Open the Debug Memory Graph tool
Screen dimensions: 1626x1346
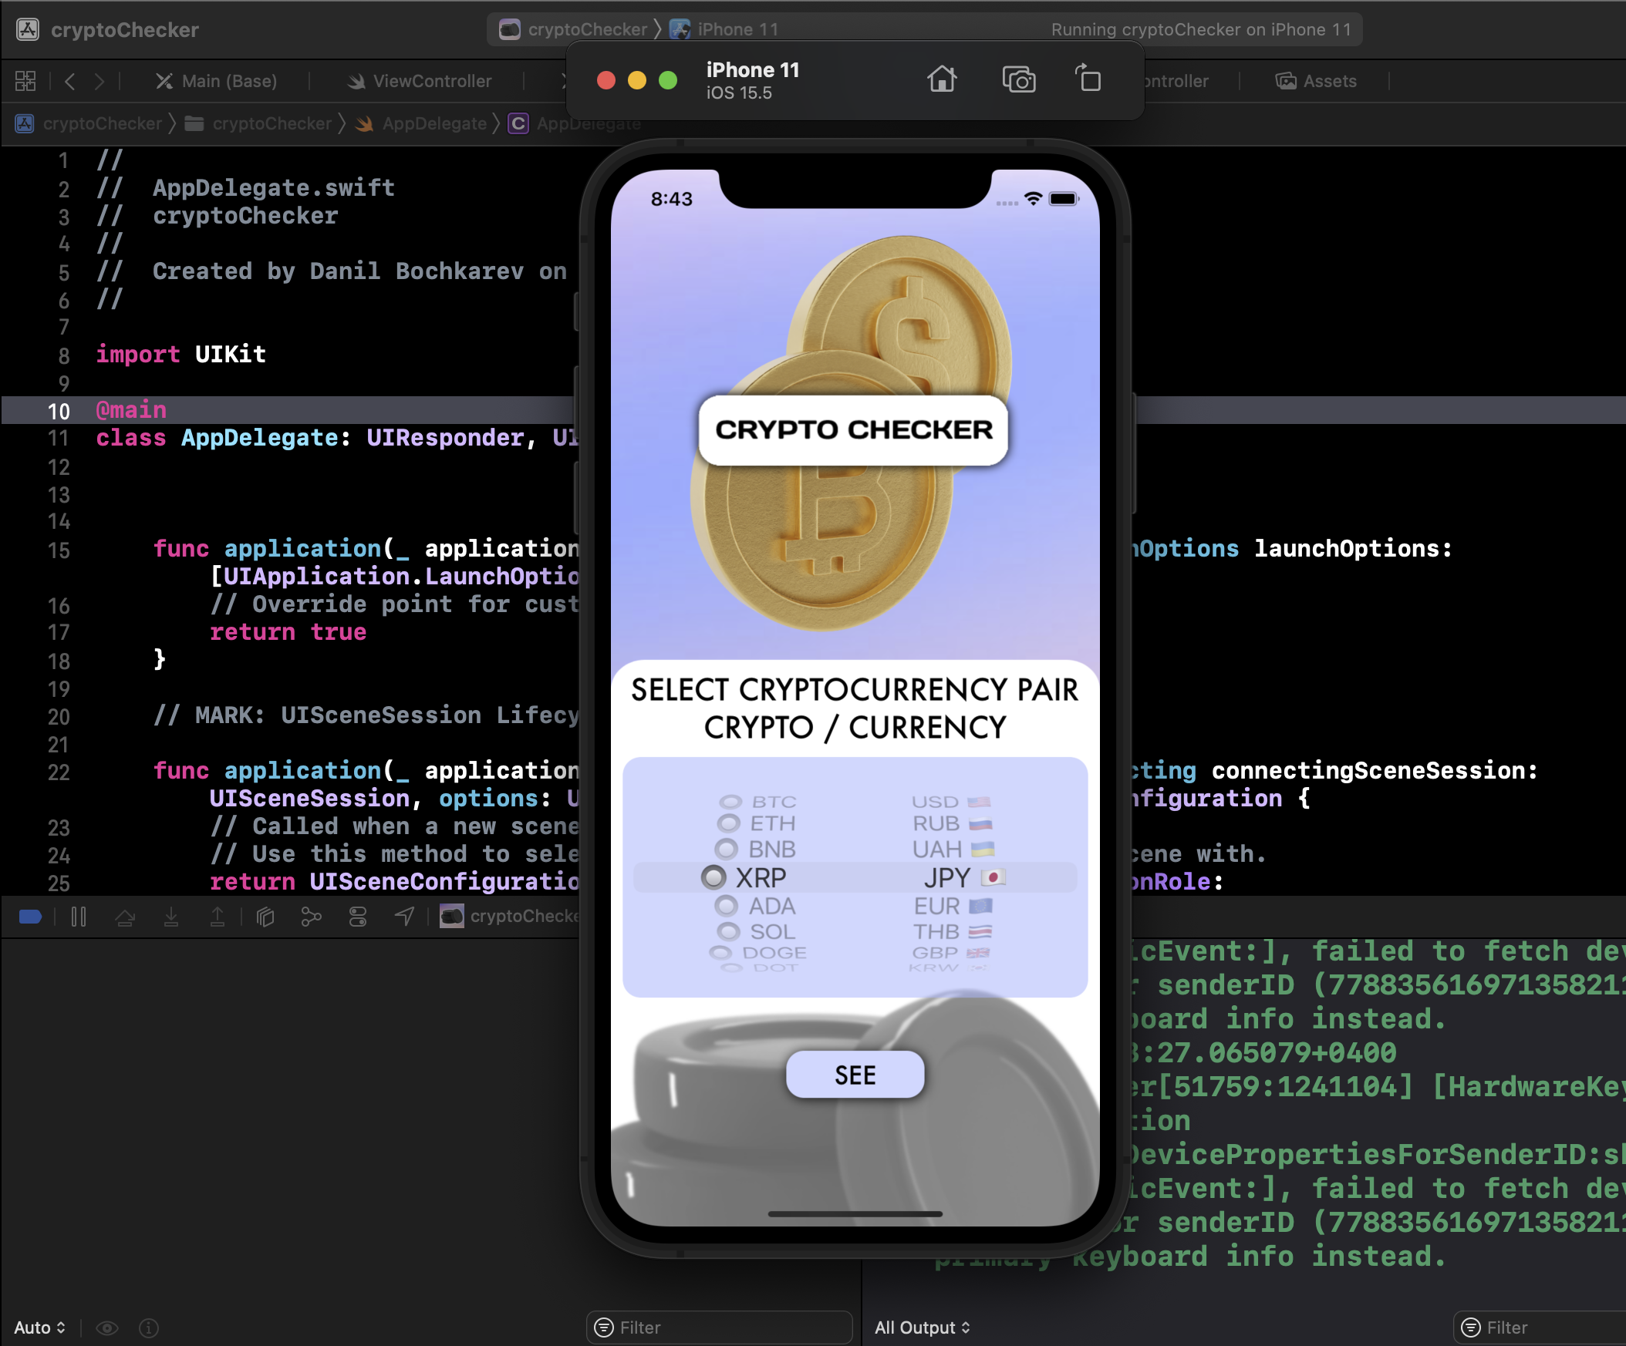click(x=311, y=917)
